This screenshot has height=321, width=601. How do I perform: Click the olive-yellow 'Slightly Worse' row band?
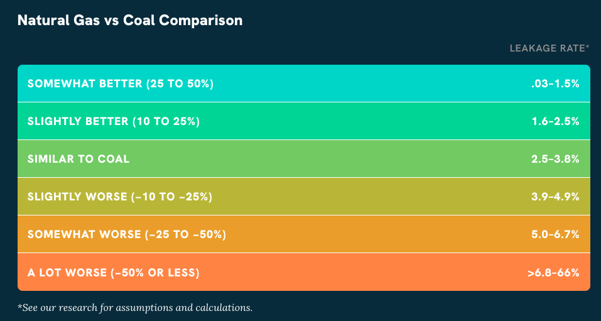tap(364, 197)
